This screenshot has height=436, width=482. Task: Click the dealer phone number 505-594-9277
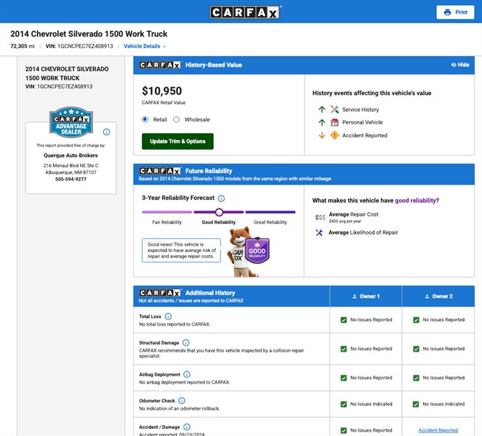pyautogui.click(x=71, y=179)
